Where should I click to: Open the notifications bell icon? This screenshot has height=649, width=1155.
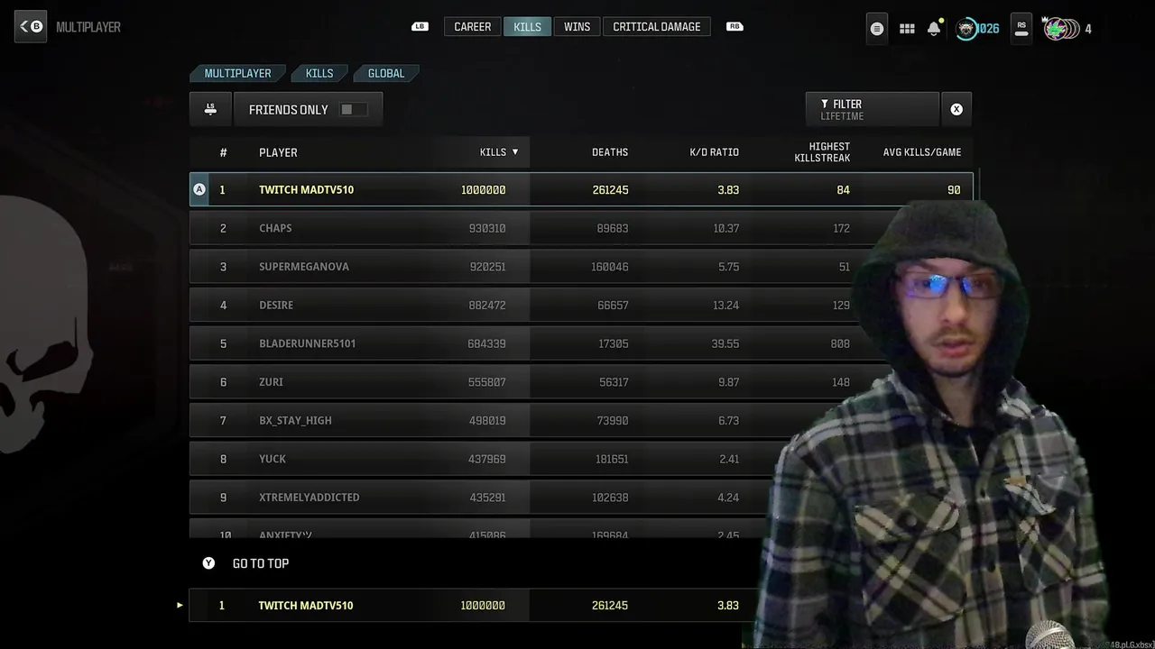(934, 29)
